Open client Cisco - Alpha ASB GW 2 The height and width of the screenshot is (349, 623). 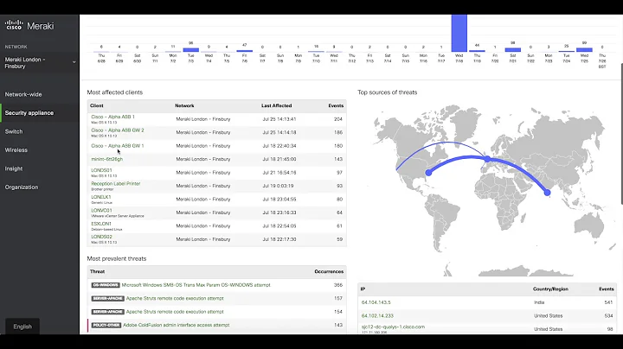pyautogui.click(x=118, y=130)
